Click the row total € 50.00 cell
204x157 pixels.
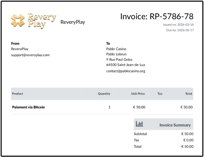point(187,107)
